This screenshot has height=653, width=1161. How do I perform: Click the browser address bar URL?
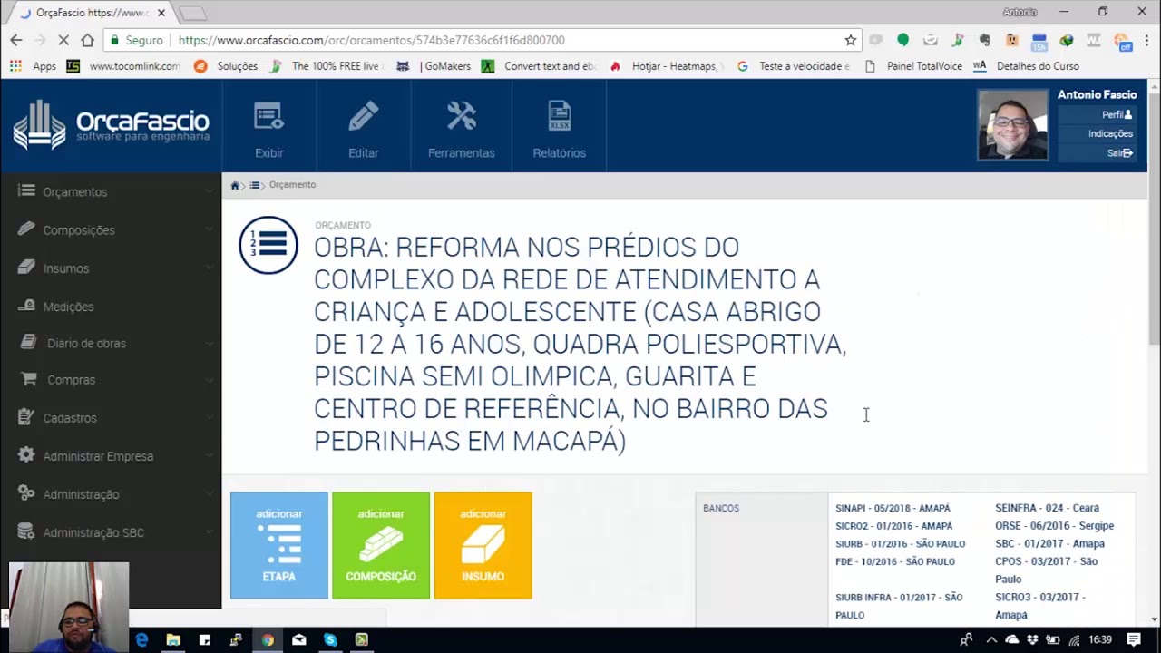point(371,40)
